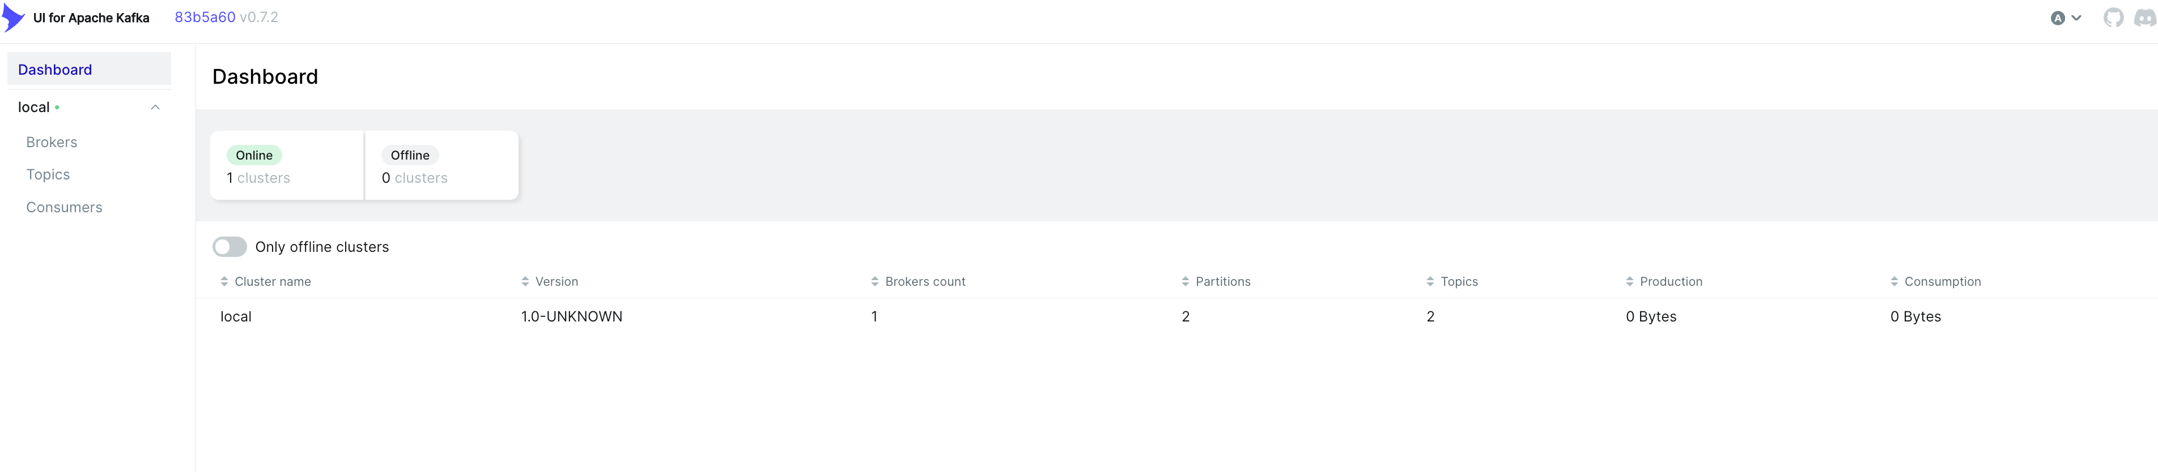Click the 83b5a60 commit link
2158x472 pixels.
(x=205, y=18)
